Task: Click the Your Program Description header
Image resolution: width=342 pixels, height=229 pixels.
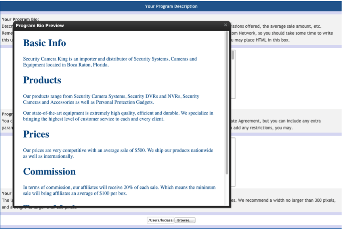Action: [171, 6]
